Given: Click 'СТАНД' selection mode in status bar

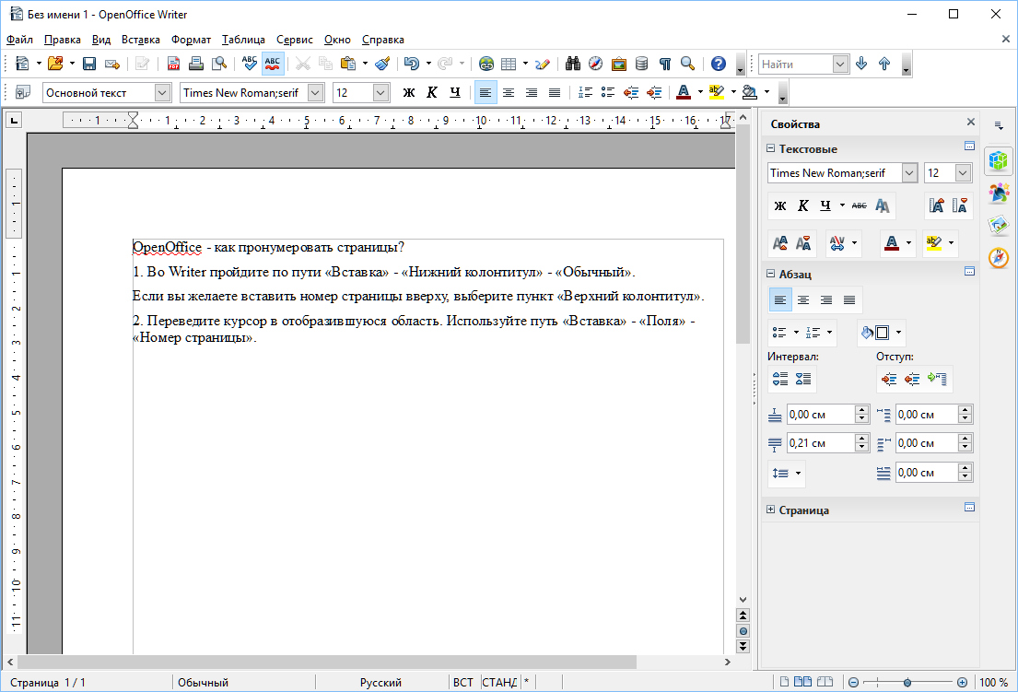Looking at the screenshot, I should (x=498, y=683).
